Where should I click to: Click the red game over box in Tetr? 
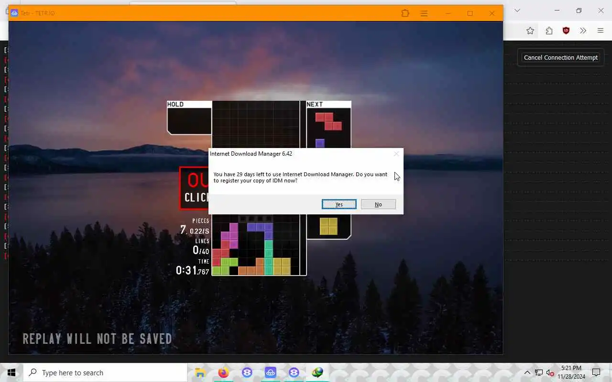pos(195,188)
